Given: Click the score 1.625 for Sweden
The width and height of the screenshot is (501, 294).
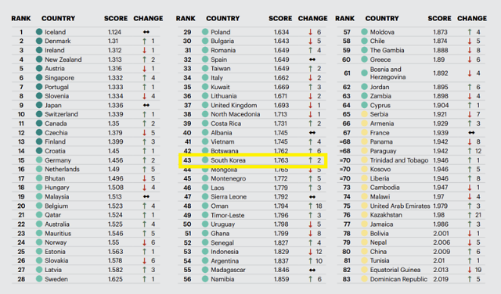Looking at the screenshot, I should (115, 279).
